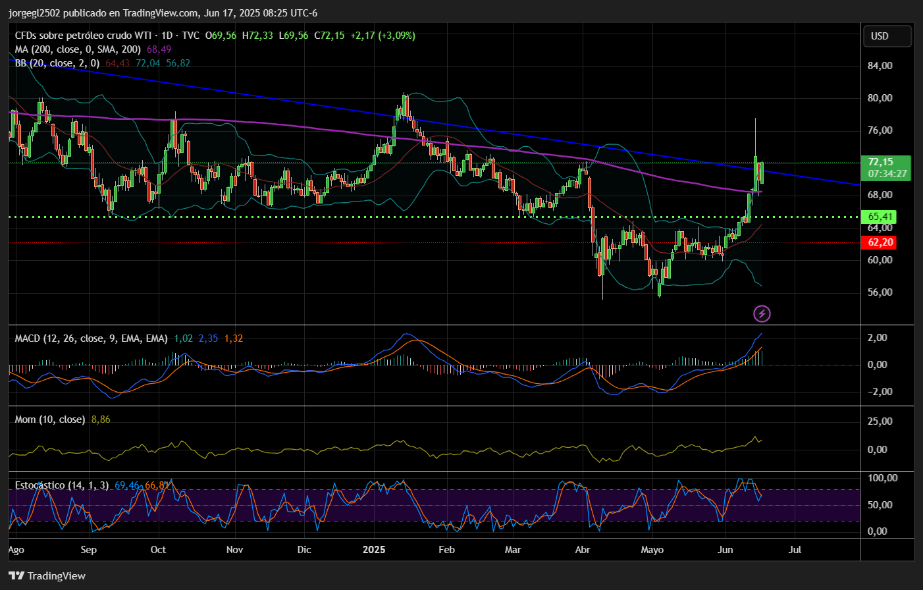This screenshot has width=923, height=590.
Task: Click the close value C72,15
Action: click(329, 36)
